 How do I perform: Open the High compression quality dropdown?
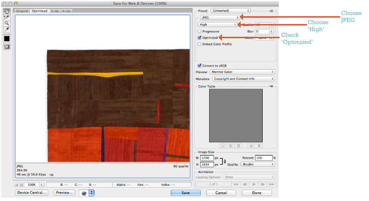click(x=217, y=25)
